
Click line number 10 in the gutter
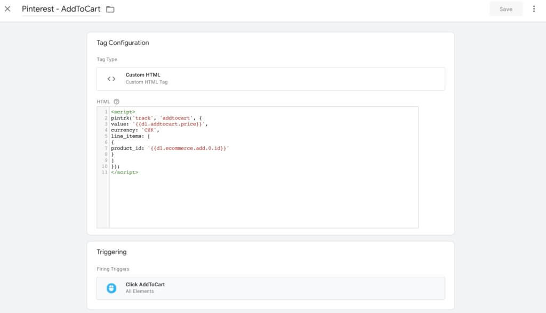(x=105, y=166)
